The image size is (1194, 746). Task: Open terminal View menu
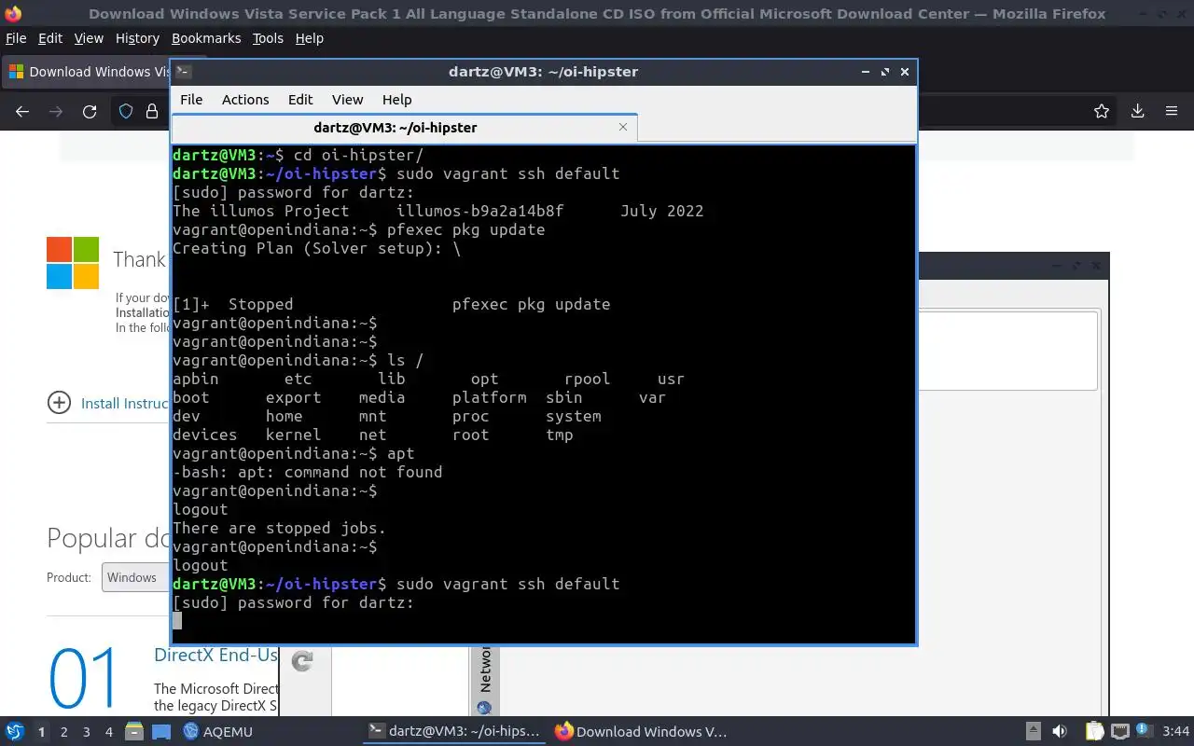(x=347, y=99)
